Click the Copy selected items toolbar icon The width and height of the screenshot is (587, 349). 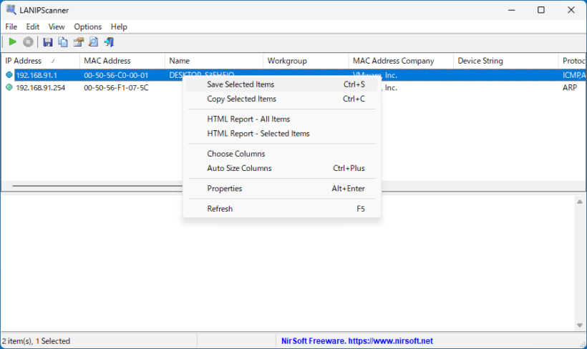pyautogui.click(x=63, y=42)
